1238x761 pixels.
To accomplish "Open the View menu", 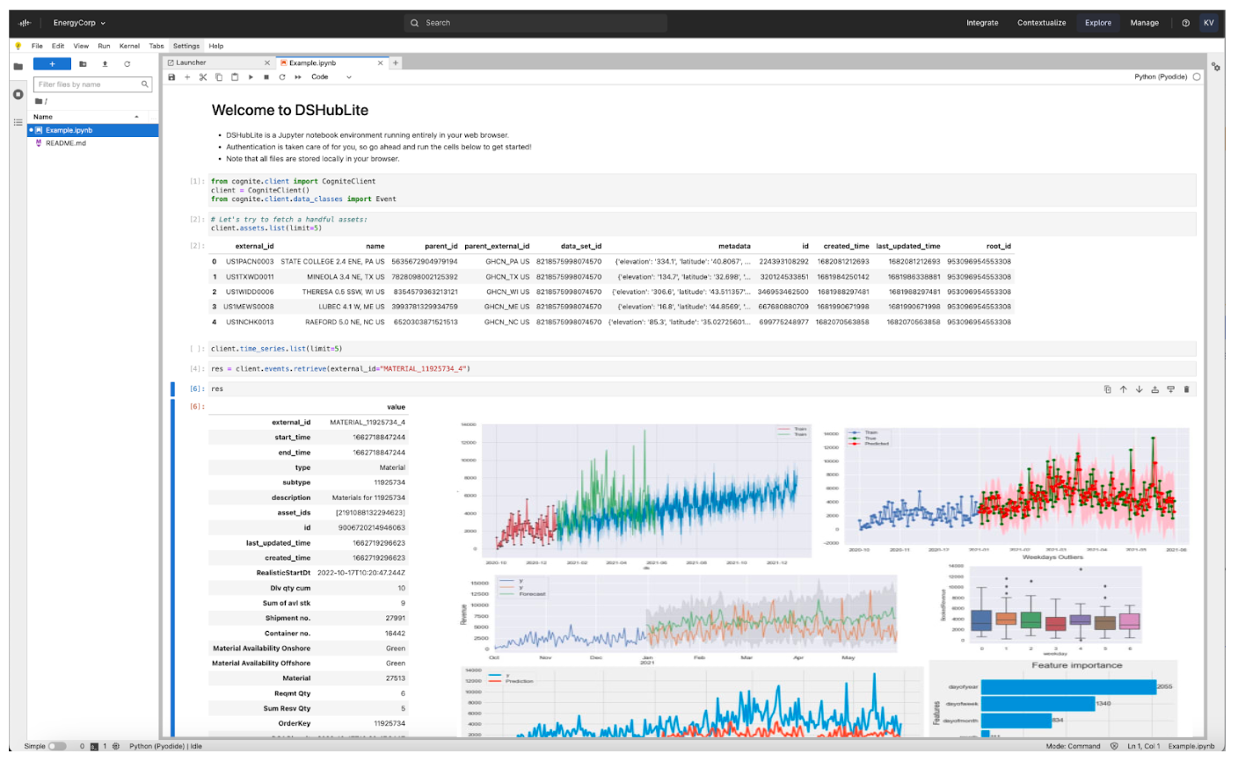I will tap(81, 46).
